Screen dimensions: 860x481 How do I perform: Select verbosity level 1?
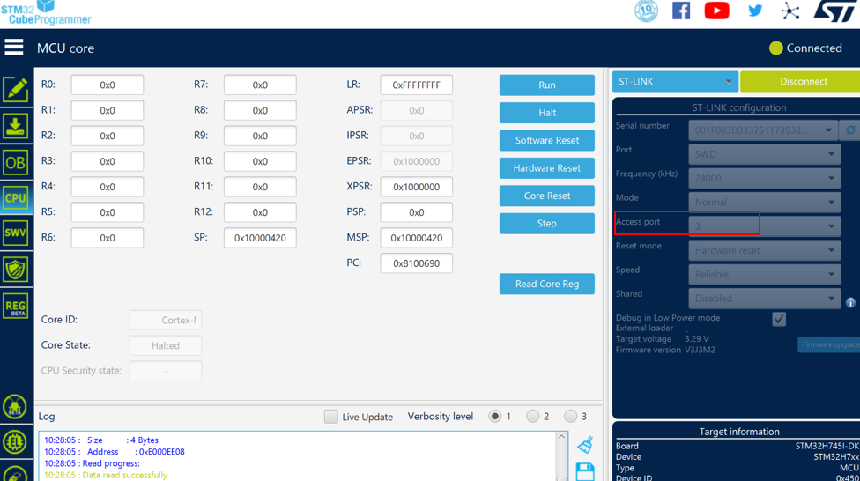pos(494,417)
